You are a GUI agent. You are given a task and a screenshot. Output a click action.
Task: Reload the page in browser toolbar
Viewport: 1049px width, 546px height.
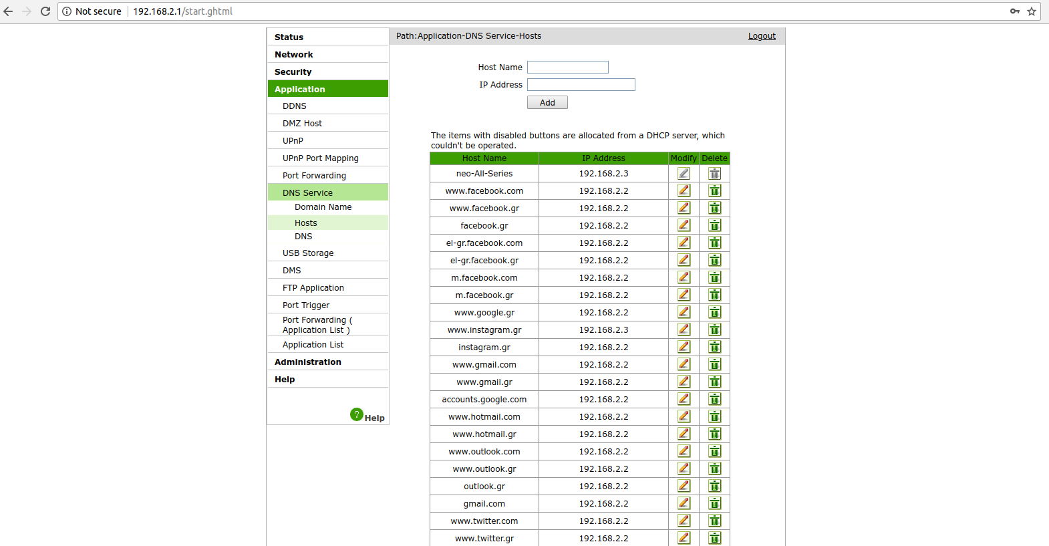(x=45, y=11)
